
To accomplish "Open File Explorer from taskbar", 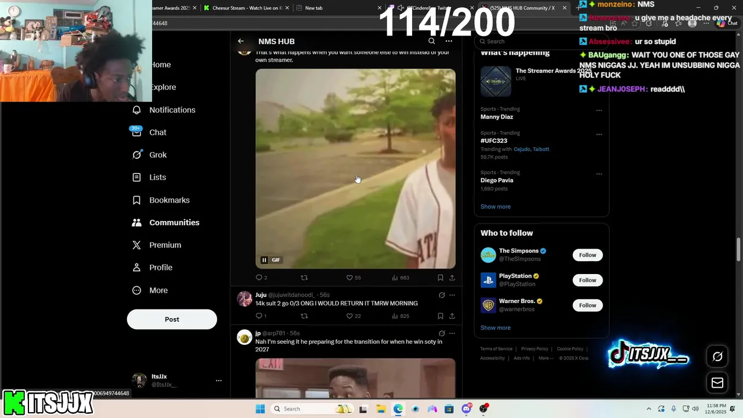I will (x=381, y=409).
